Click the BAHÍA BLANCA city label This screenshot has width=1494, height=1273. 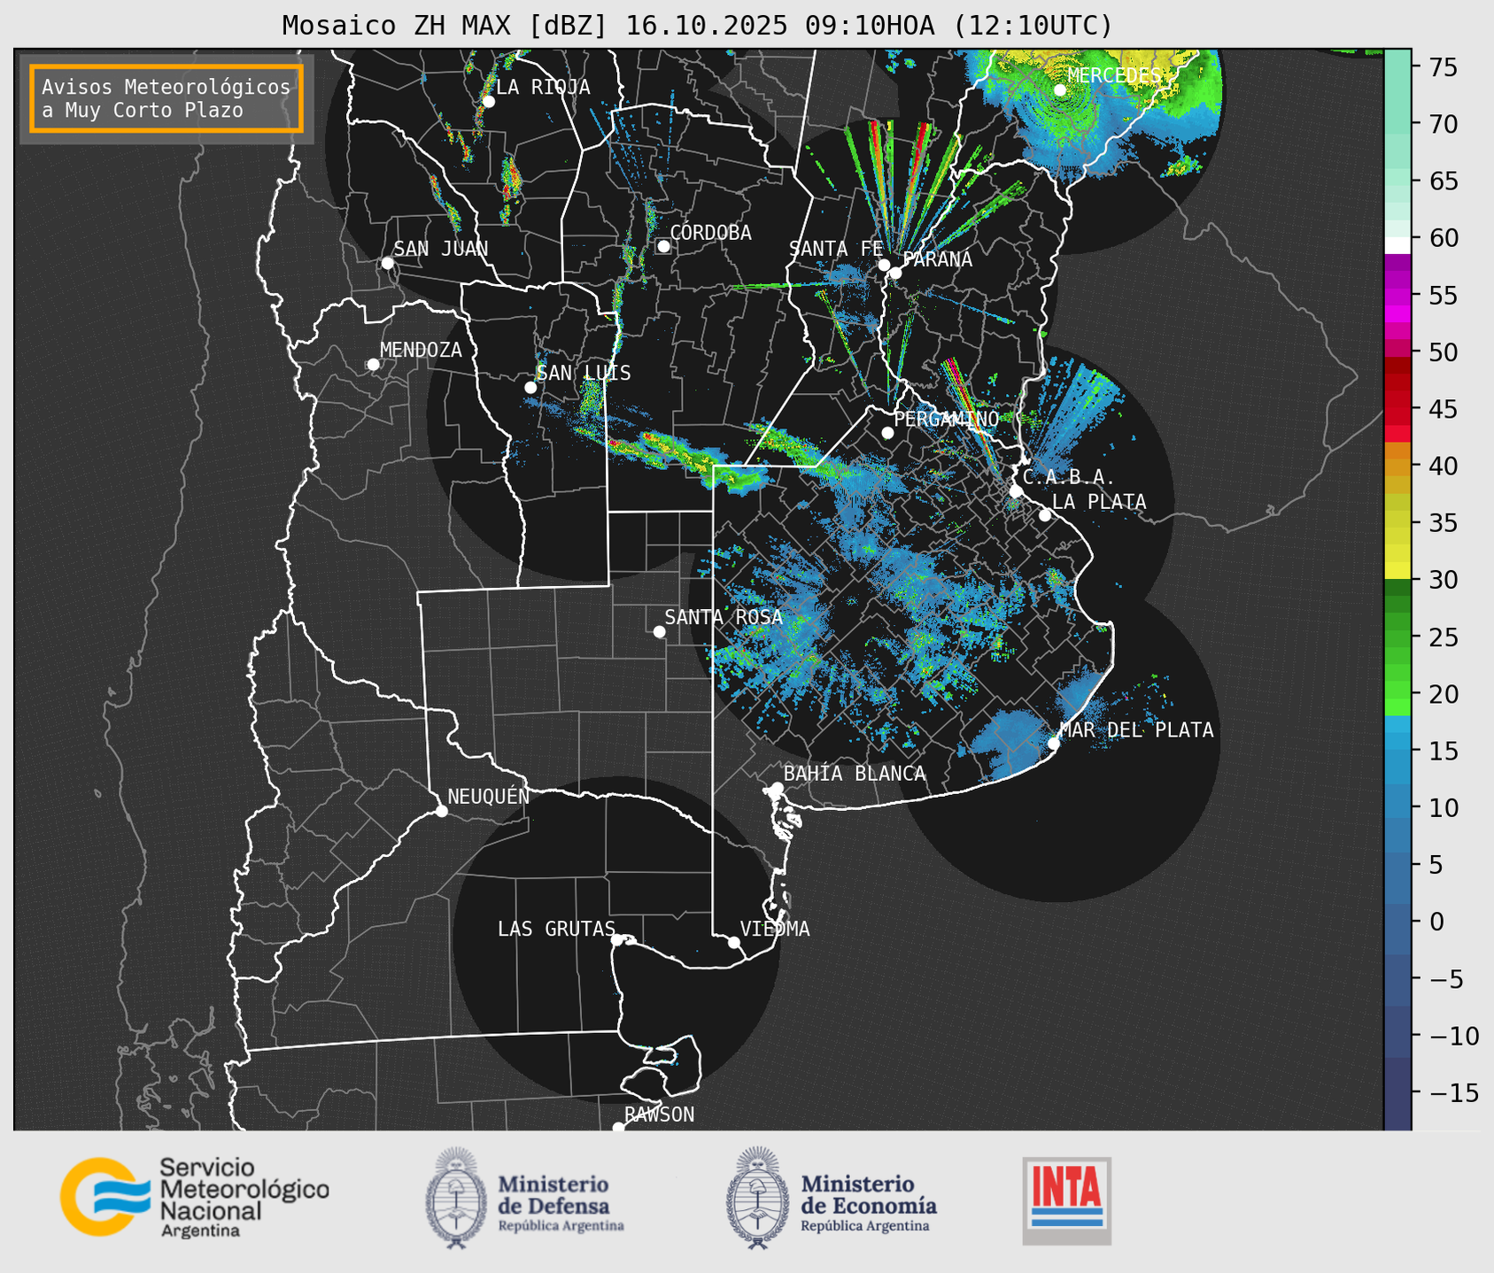click(855, 774)
